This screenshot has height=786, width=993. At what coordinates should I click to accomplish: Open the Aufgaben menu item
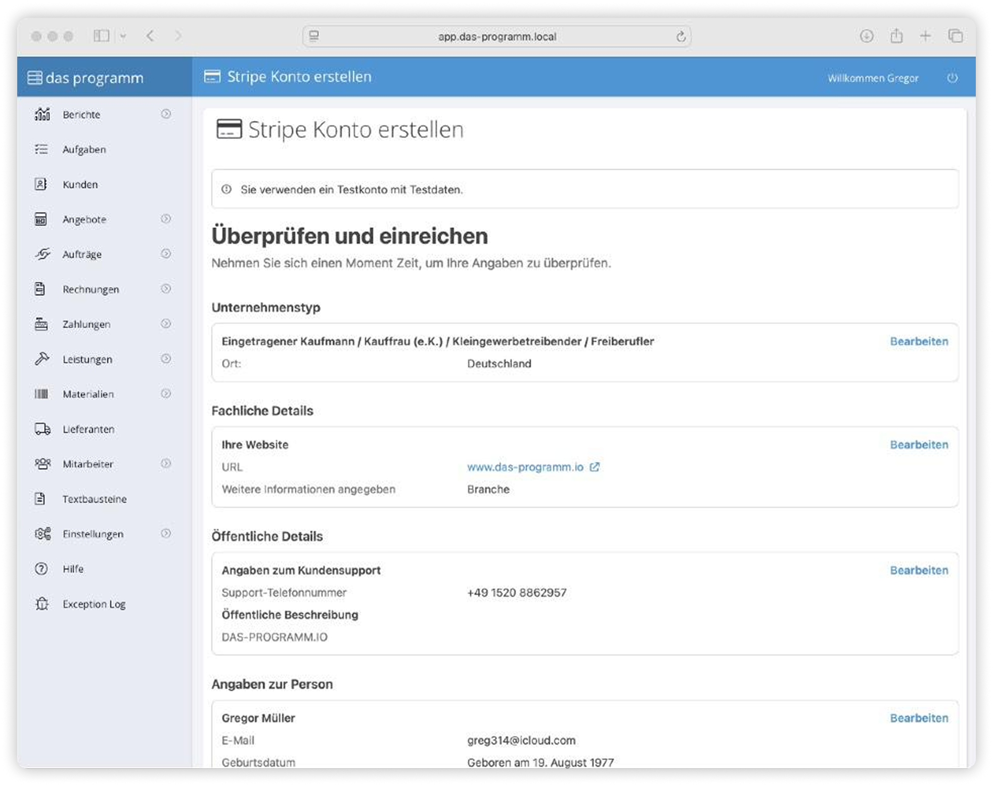(x=84, y=149)
